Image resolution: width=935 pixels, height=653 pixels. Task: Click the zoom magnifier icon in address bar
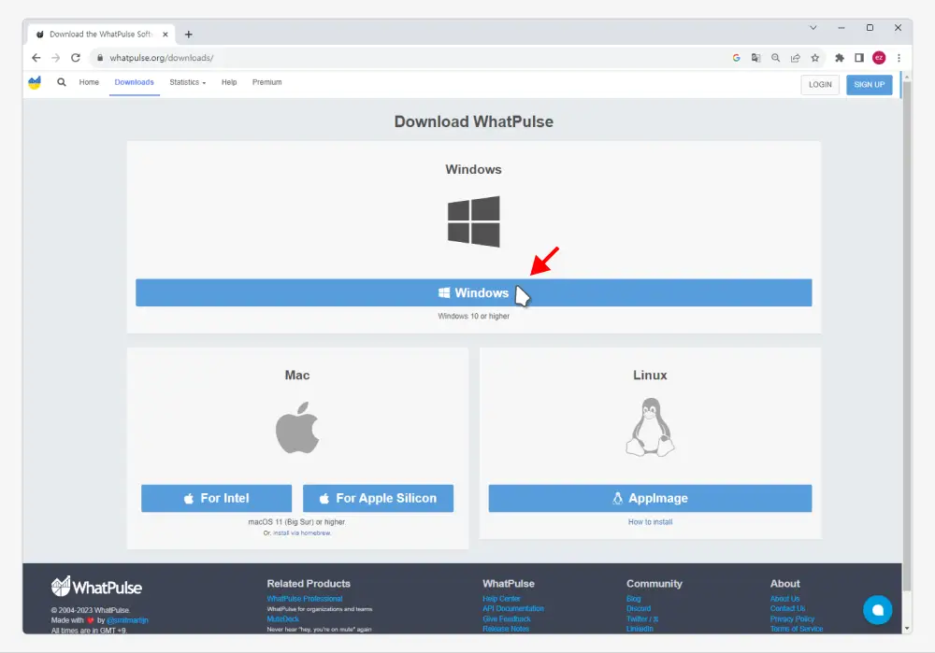pos(776,58)
